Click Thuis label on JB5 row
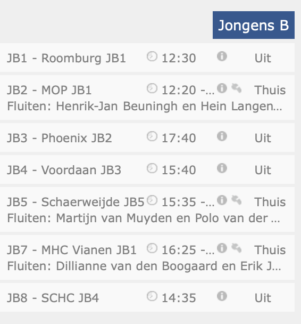Screen dimensions: 301x324 pos(270,202)
